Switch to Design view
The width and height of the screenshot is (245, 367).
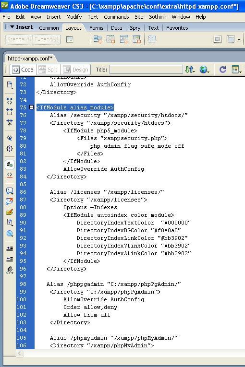point(75,70)
